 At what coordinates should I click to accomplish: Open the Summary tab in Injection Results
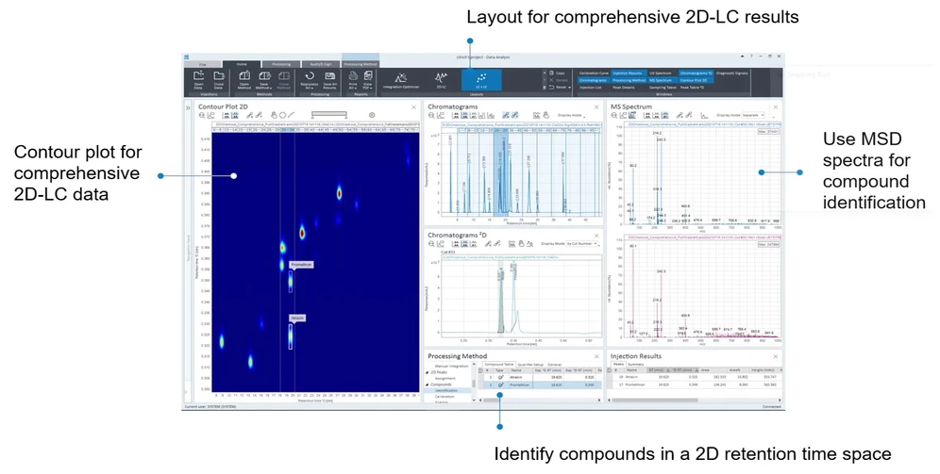point(635,364)
